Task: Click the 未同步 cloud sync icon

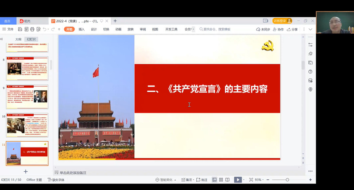Action: 263,29
